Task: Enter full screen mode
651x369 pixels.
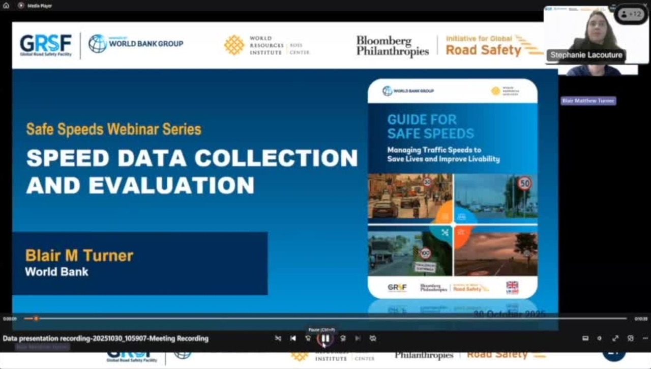Action: tap(615, 338)
